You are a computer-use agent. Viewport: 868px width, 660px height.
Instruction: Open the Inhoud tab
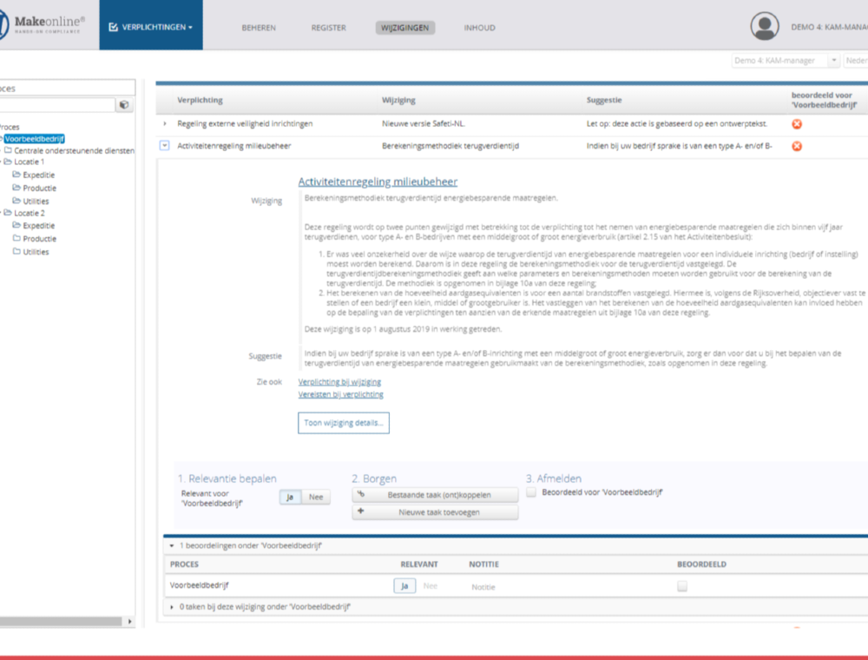[479, 28]
